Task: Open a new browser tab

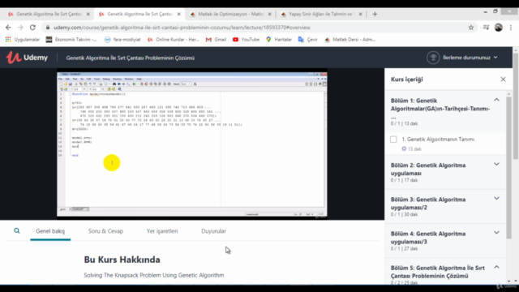Action: [375, 15]
